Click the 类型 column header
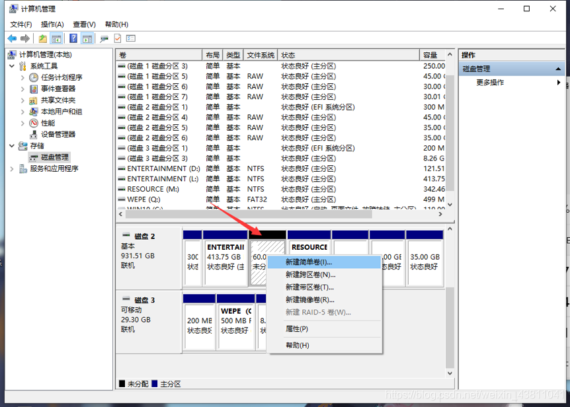 click(233, 55)
